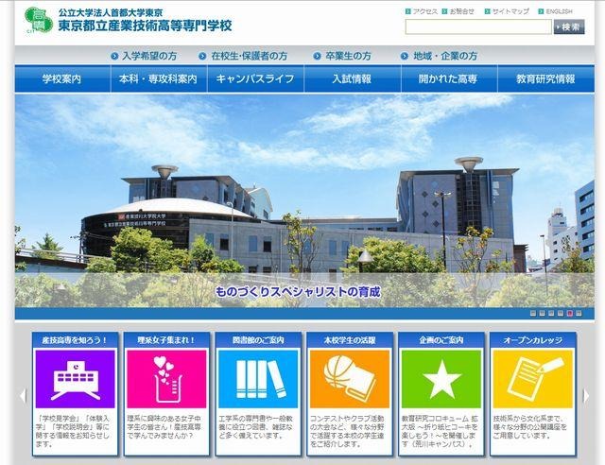The width and height of the screenshot is (605, 465).
Task: Click the small arrow icon beside ENGLISH
Action: click(x=541, y=11)
